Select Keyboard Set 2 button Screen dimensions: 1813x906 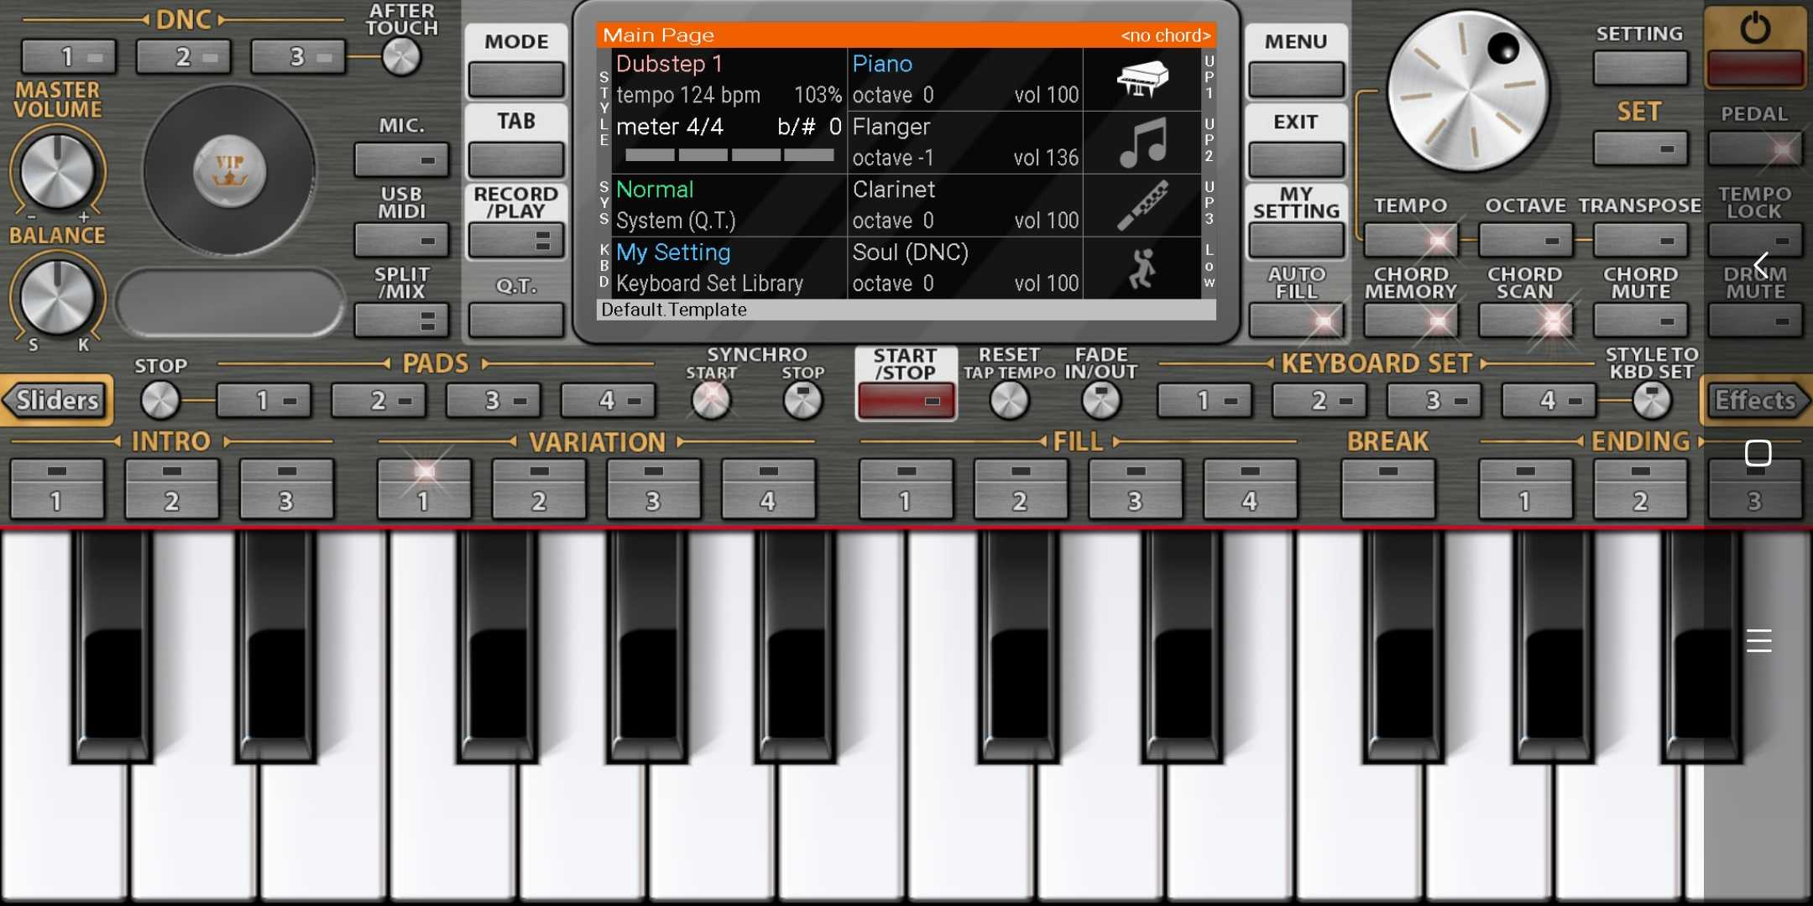click(1319, 401)
